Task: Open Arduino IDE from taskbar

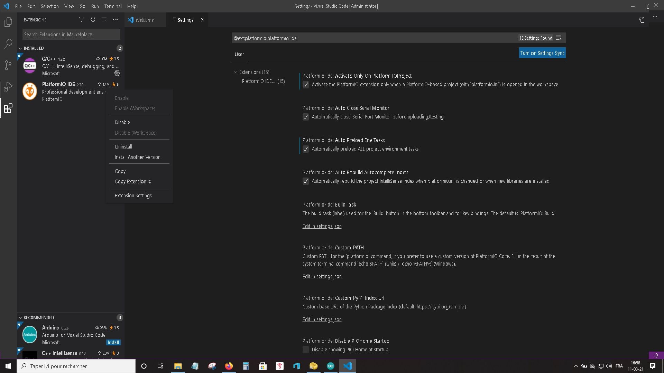Action: [330, 366]
